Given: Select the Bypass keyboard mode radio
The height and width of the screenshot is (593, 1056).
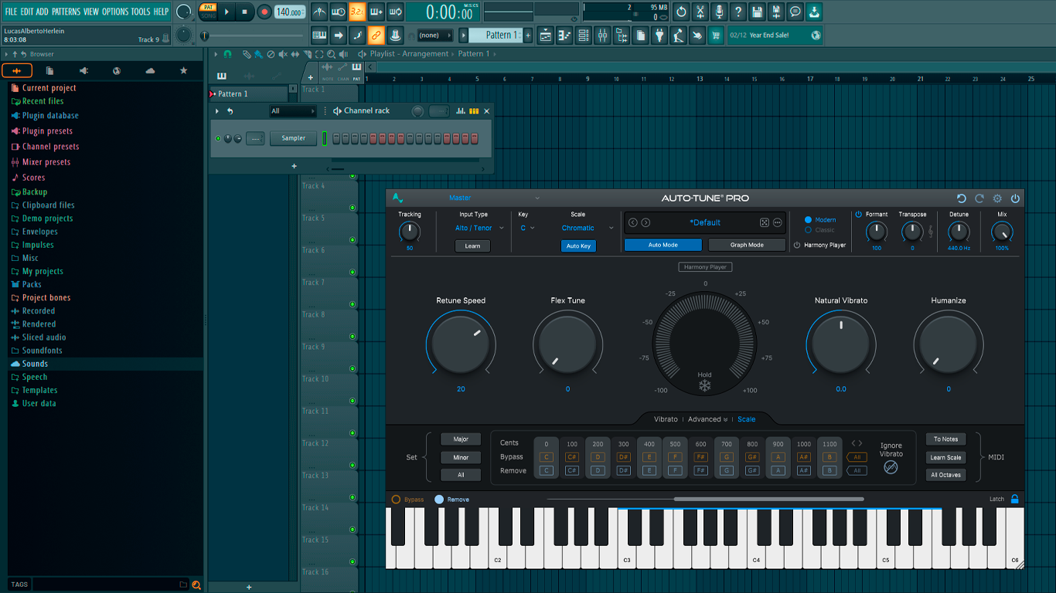Looking at the screenshot, I should (x=396, y=500).
